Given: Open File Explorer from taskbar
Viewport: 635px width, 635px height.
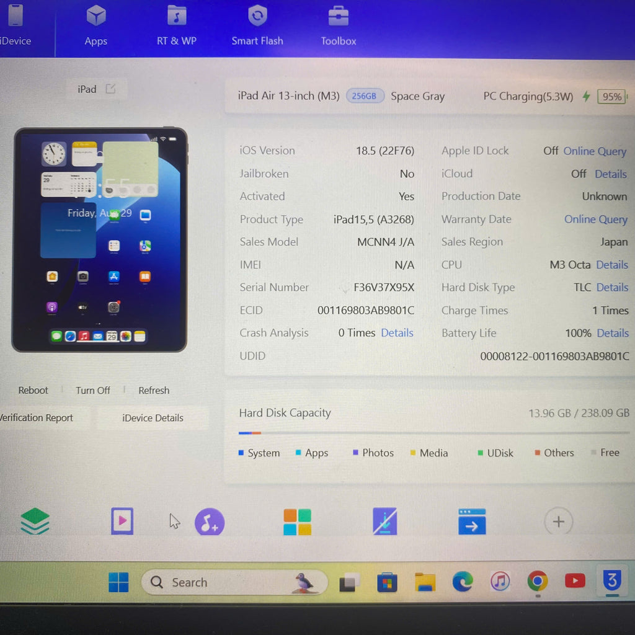Looking at the screenshot, I should (425, 583).
